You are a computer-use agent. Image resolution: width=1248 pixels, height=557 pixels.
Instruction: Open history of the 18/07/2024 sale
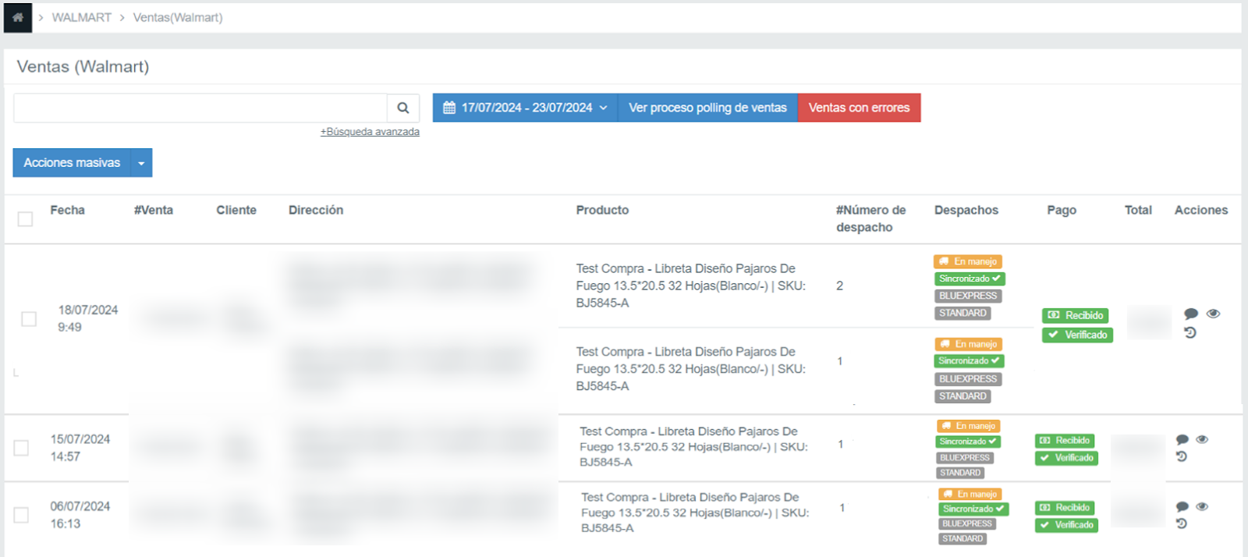coord(1190,333)
